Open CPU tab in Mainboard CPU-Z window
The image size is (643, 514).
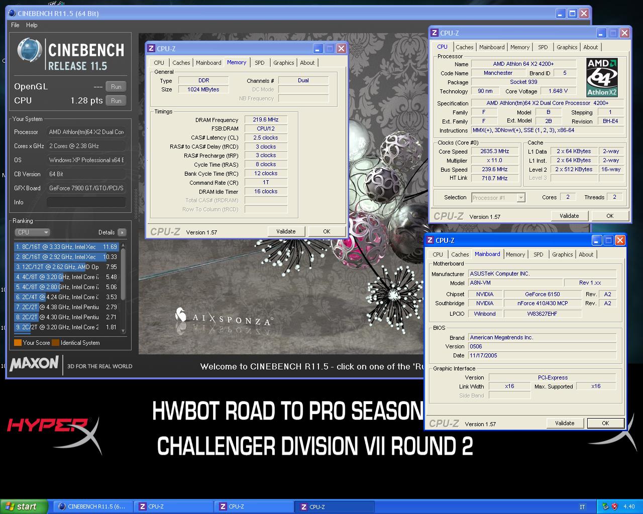point(438,254)
